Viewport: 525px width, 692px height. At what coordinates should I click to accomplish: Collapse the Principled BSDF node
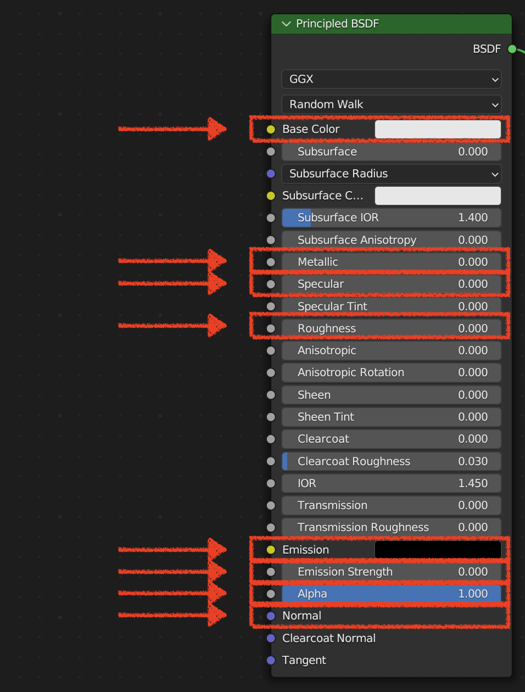[286, 24]
